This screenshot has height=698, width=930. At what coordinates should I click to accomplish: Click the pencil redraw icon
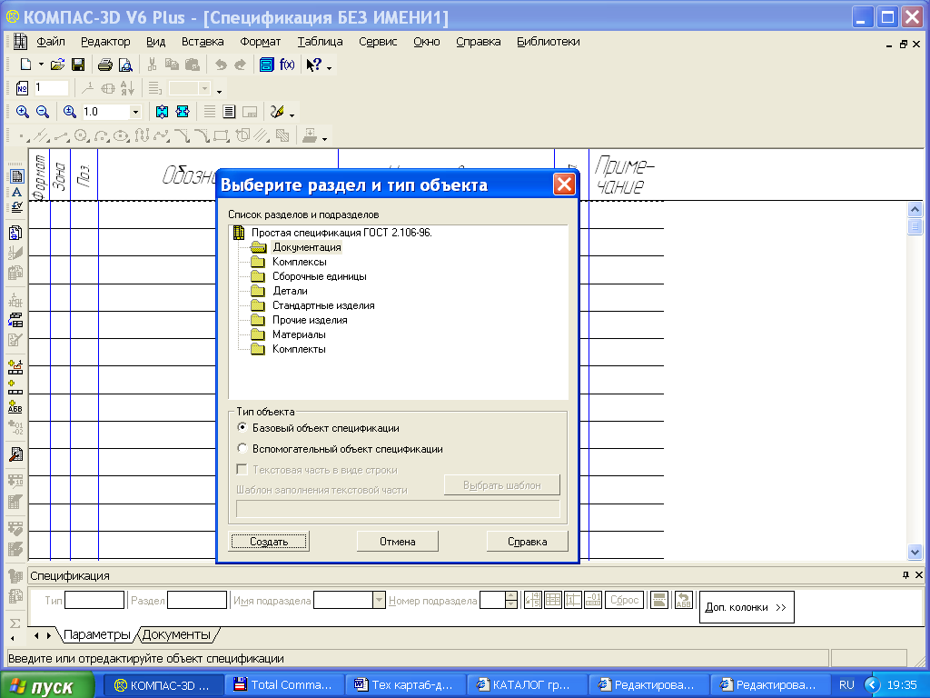[x=277, y=112]
